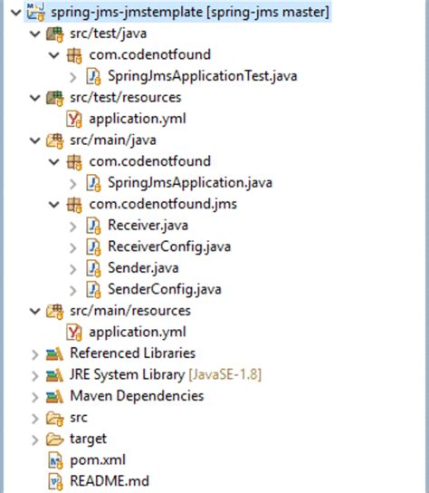Click the src/test/java source folder icon
Viewport: 429px width, 493px height.
coord(54,34)
